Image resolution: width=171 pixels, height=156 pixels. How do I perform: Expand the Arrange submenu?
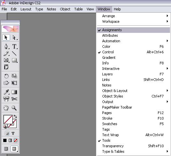(133, 16)
